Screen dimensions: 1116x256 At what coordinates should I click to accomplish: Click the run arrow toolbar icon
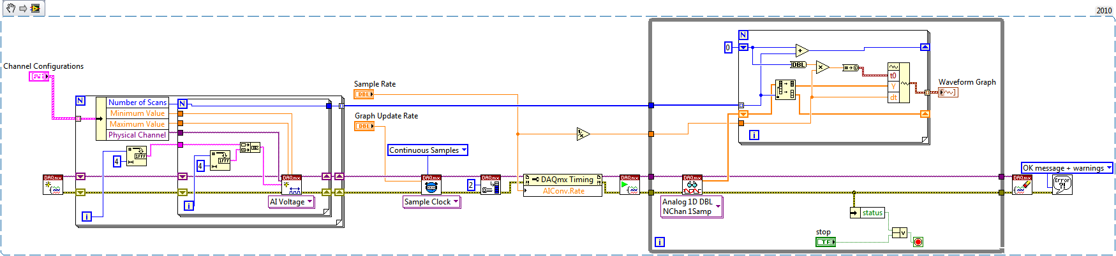coord(23,8)
